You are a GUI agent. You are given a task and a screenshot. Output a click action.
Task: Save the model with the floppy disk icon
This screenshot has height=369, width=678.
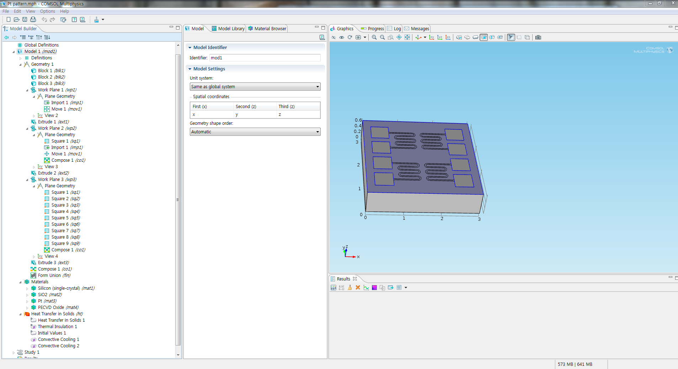click(25, 20)
